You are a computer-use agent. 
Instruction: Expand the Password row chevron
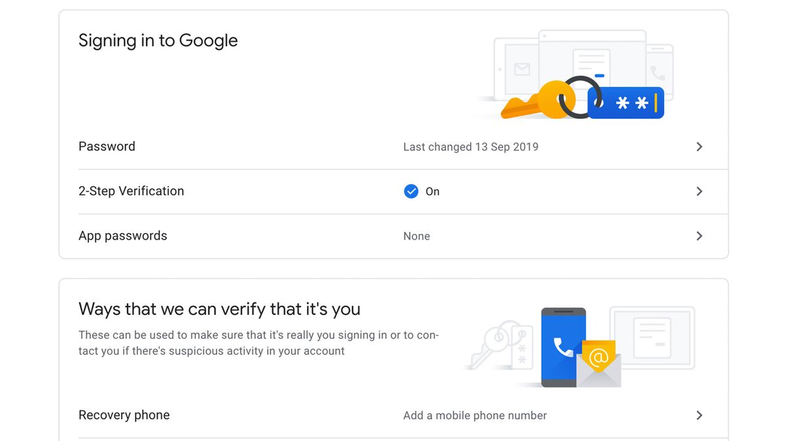click(x=699, y=147)
